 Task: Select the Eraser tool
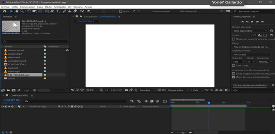[75, 11]
